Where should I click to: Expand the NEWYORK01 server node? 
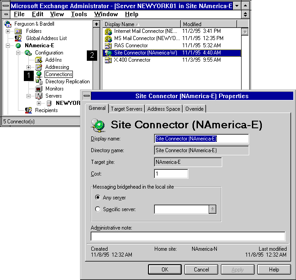point(39,104)
